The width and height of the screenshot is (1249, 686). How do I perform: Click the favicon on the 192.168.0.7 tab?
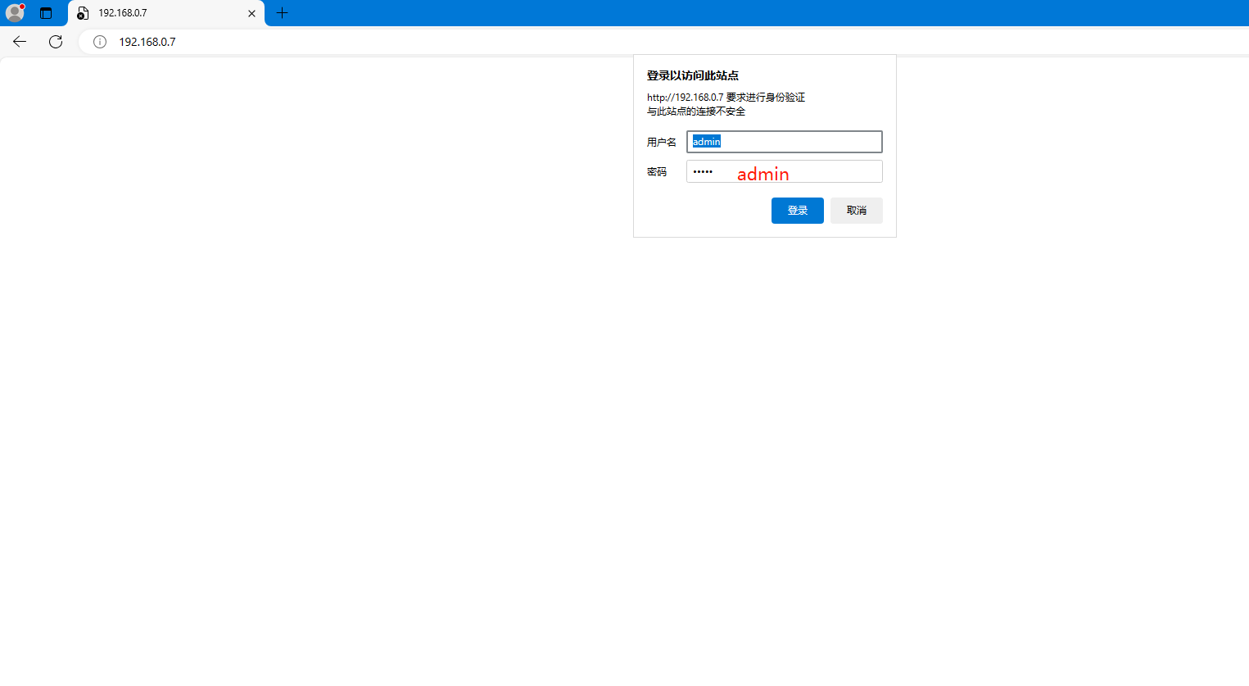coord(83,13)
